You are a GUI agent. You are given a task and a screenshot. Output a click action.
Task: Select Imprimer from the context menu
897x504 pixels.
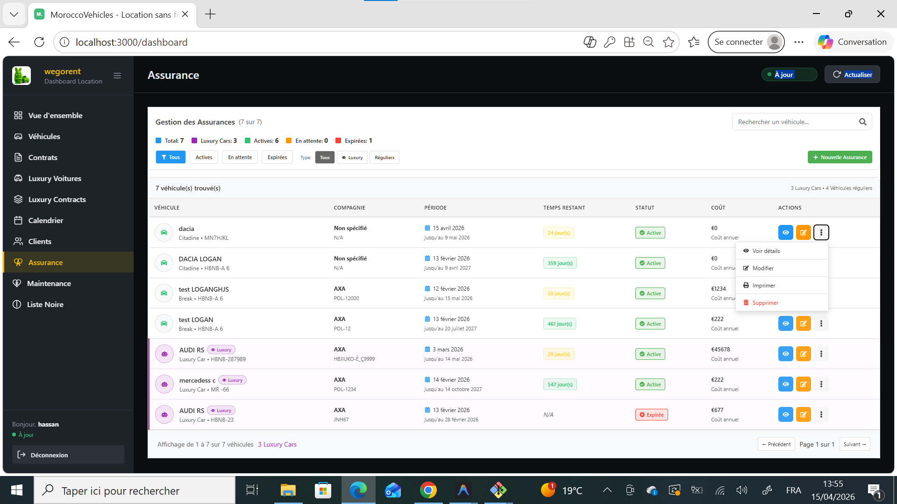(763, 285)
